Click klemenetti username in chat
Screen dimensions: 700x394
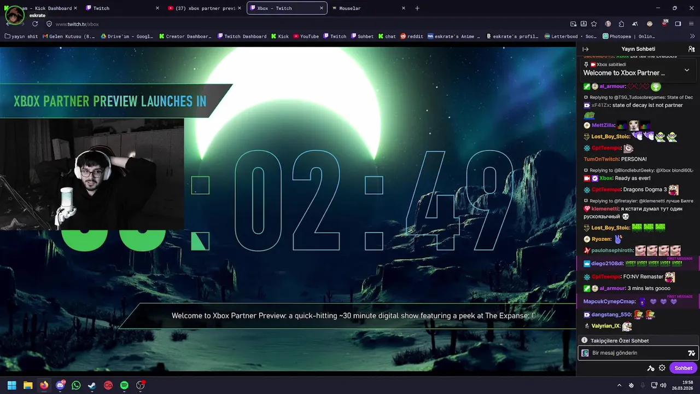point(605,208)
